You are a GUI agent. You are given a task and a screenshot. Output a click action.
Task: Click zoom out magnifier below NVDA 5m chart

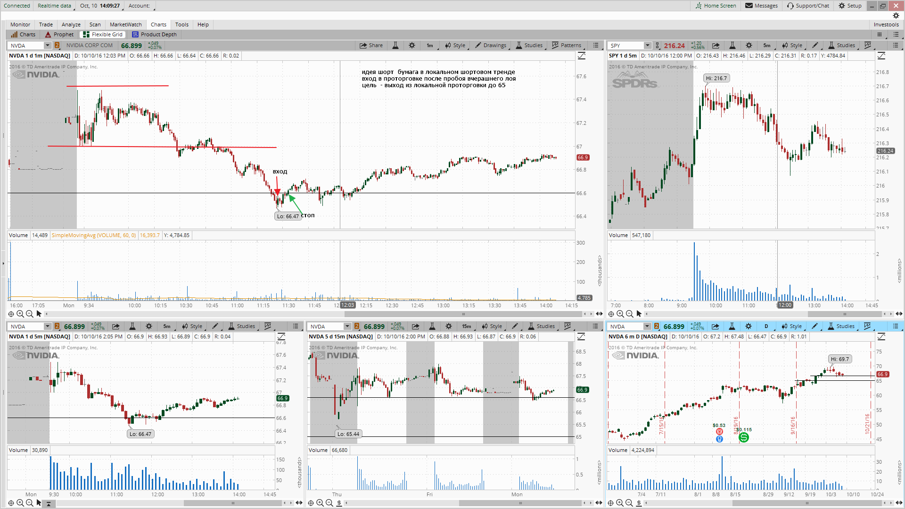pos(29,503)
